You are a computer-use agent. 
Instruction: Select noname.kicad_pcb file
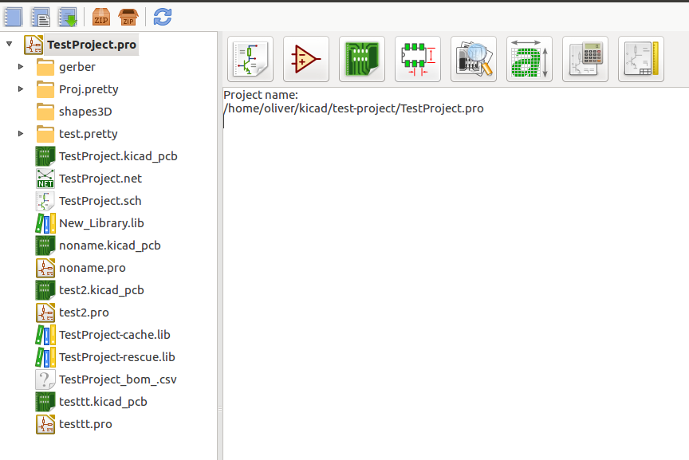coord(110,246)
